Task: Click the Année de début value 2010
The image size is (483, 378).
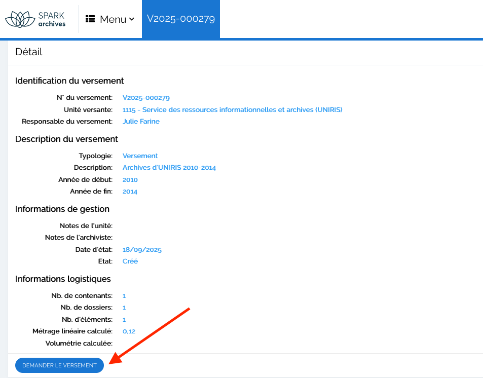Action: [130, 179]
